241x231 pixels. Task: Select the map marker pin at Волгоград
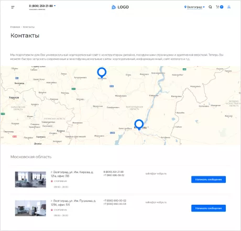point(139,125)
